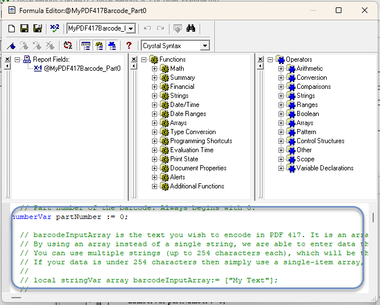Select the Strings operators folder
The height and width of the screenshot is (305, 380).
click(306, 96)
